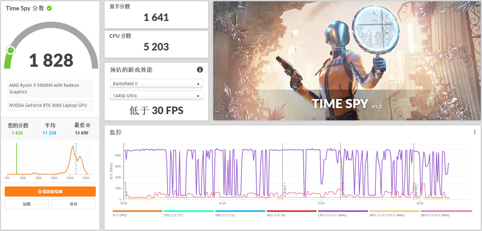The height and width of the screenshot is (231, 482).
Task: Click the NVIDIA GeForce RTX 3080 Laptop GPU label
Action: tap(50, 105)
